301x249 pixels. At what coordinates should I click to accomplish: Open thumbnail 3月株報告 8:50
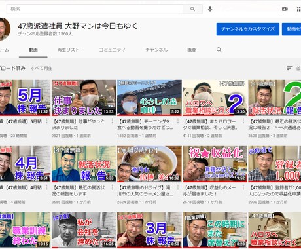[149, 230]
